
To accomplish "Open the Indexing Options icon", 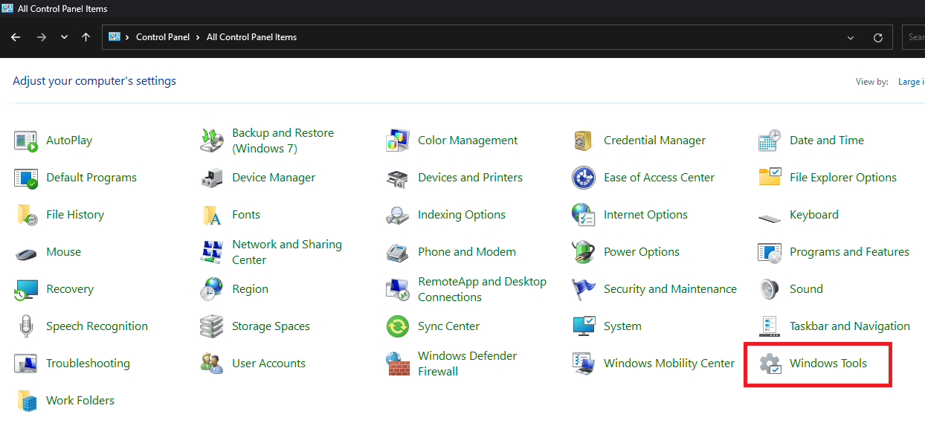I will (398, 215).
